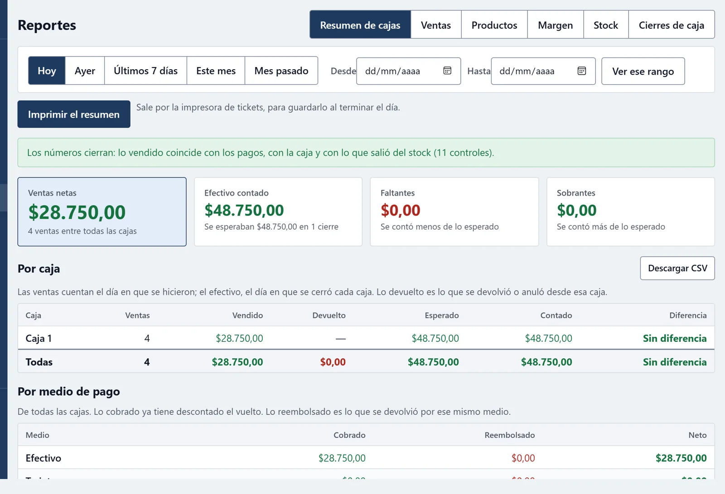Image resolution: width=725 pixels, height=494 pixels.
Task: Filter by Últimos 7 días
Action: (x=145, y=71)
